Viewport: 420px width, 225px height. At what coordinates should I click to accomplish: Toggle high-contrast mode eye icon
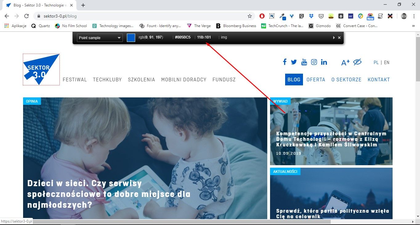(x=357, y=62)
